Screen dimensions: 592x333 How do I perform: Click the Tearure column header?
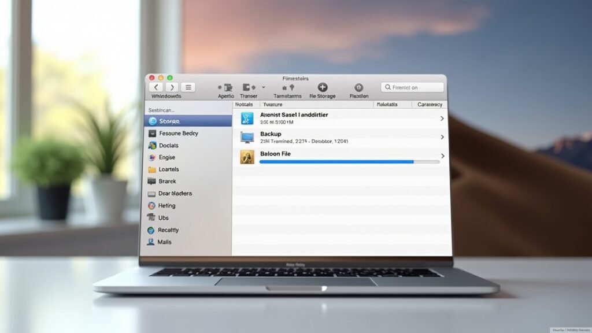[x=272, y=104]
